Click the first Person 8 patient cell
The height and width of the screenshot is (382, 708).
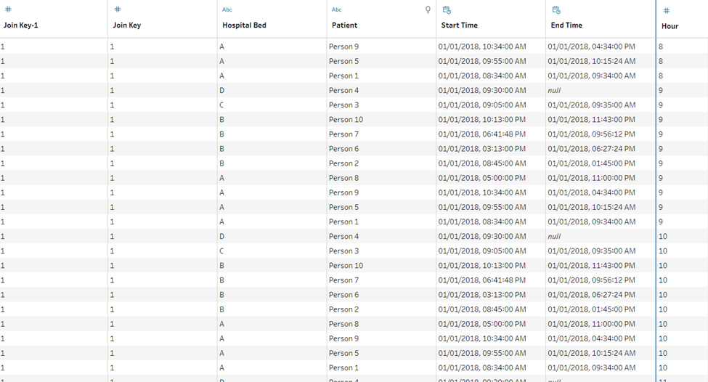(343, 178)
